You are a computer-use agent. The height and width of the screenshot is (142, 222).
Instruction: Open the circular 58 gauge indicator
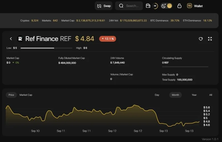coord(155,6)
